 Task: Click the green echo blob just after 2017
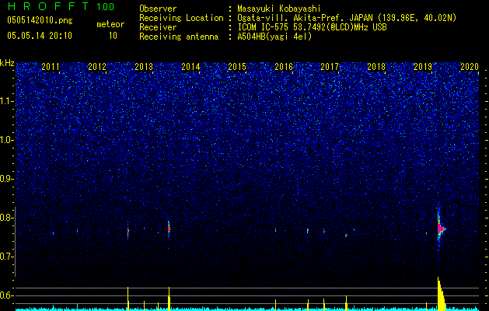click(x=346, y=236)
